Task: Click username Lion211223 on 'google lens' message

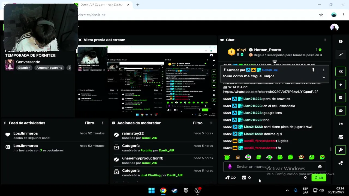Action: 252,113
